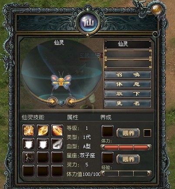Select the second golden swirl skill icon
175x189 pixels.
point(43,130)
